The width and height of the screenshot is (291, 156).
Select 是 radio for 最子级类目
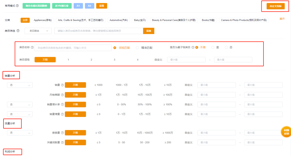pos(213,47)
